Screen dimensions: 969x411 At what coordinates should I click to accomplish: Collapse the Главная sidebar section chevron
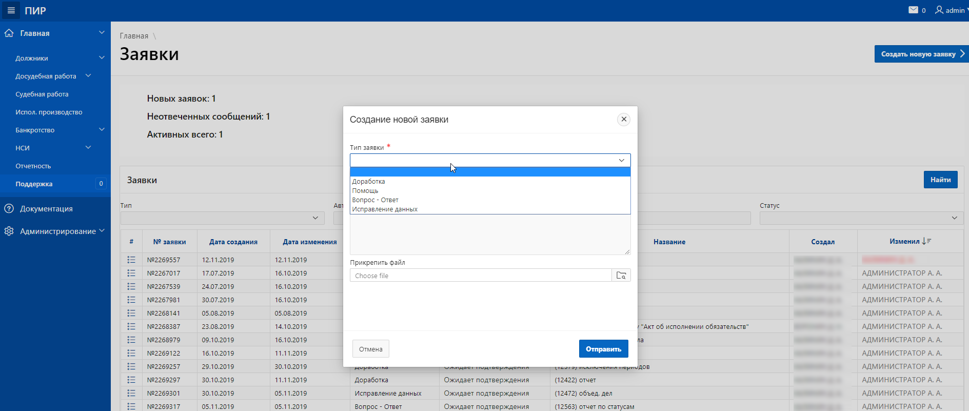(102, 33)
